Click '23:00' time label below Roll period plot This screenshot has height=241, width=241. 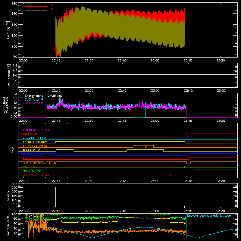155,91
